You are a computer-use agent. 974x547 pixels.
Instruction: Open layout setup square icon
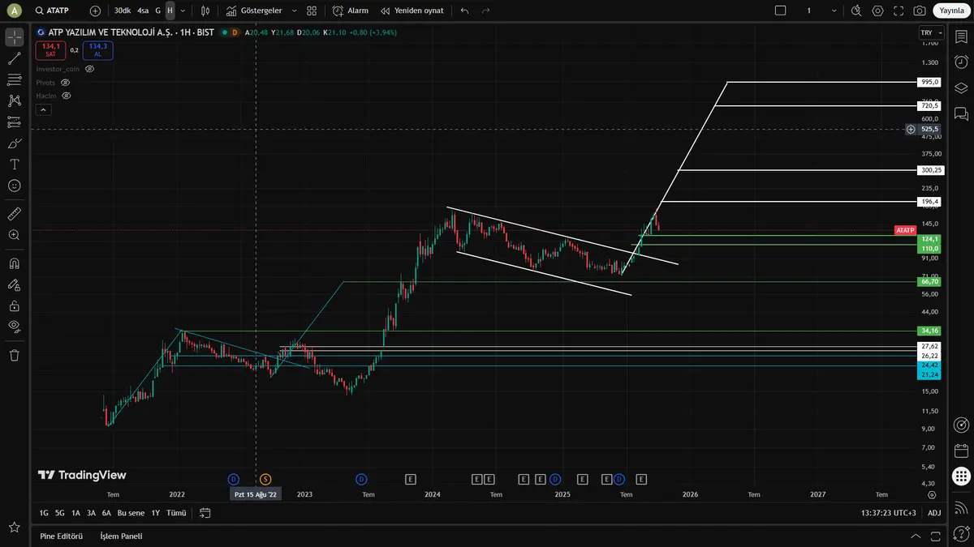(781, 11)
